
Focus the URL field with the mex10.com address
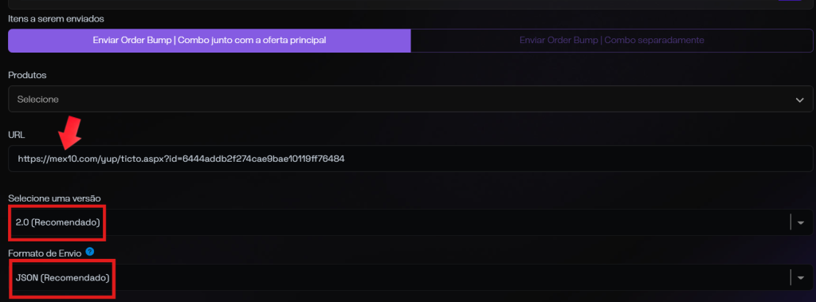(x=410, y=159)
